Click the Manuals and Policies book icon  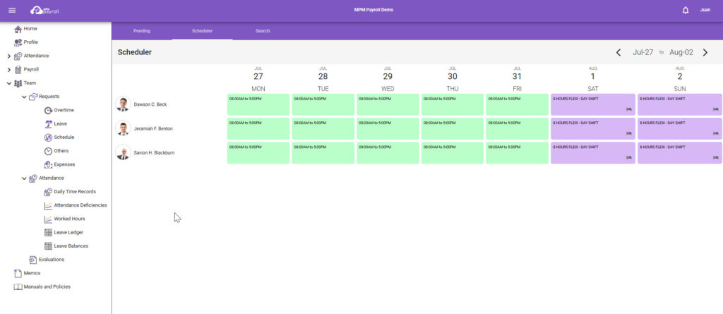pyautogui.click(x=18, y=286)
